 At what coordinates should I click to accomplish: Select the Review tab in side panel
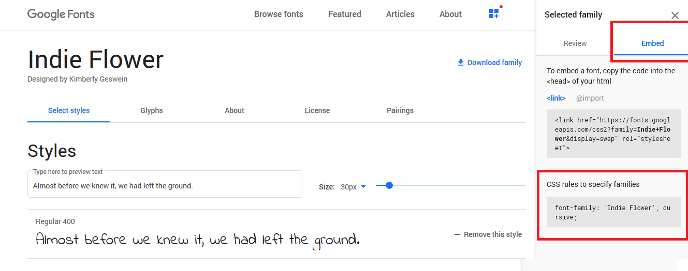click(x=575, y=43)
